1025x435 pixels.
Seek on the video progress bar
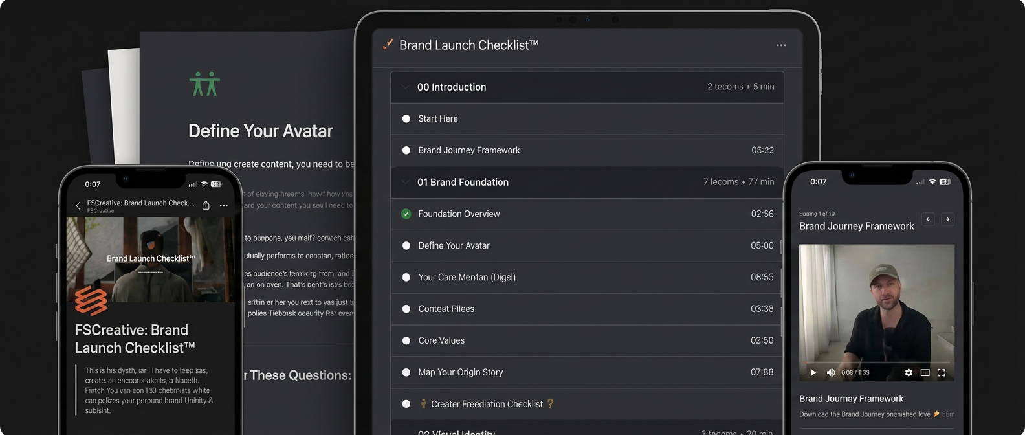876,362
